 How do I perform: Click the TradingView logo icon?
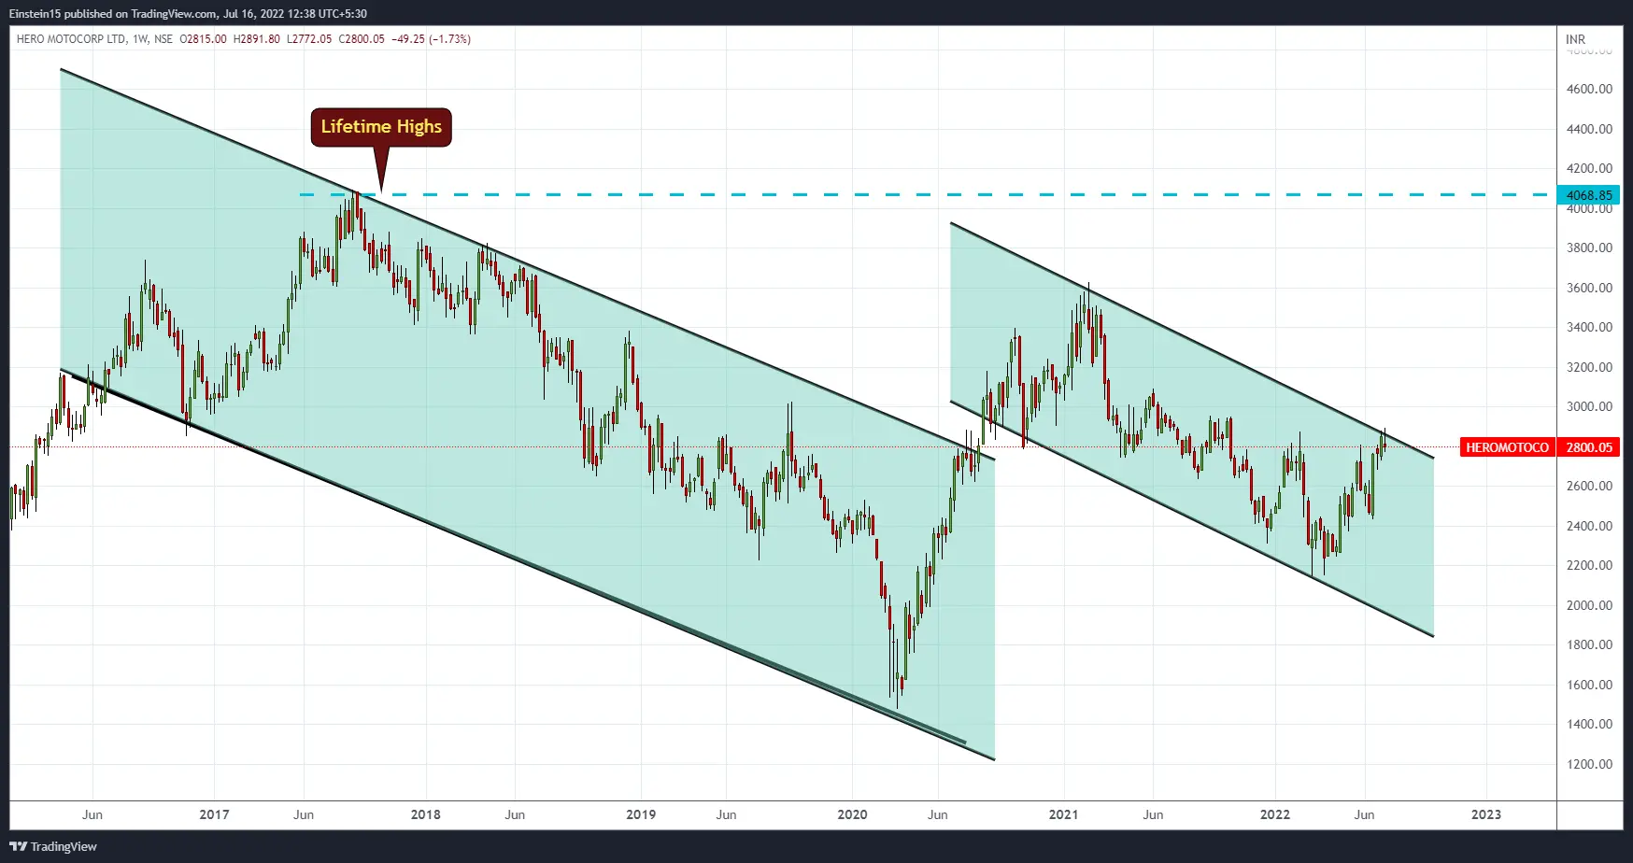(18, 846)
